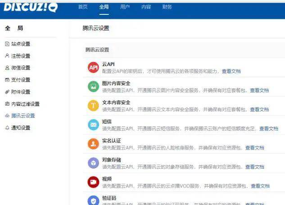Click the 短信 title text
Viewport: 285px width, 205px height.
[107, 121]
